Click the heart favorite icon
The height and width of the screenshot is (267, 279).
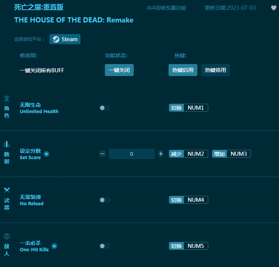pyautogui.click(x=274, y=8)
